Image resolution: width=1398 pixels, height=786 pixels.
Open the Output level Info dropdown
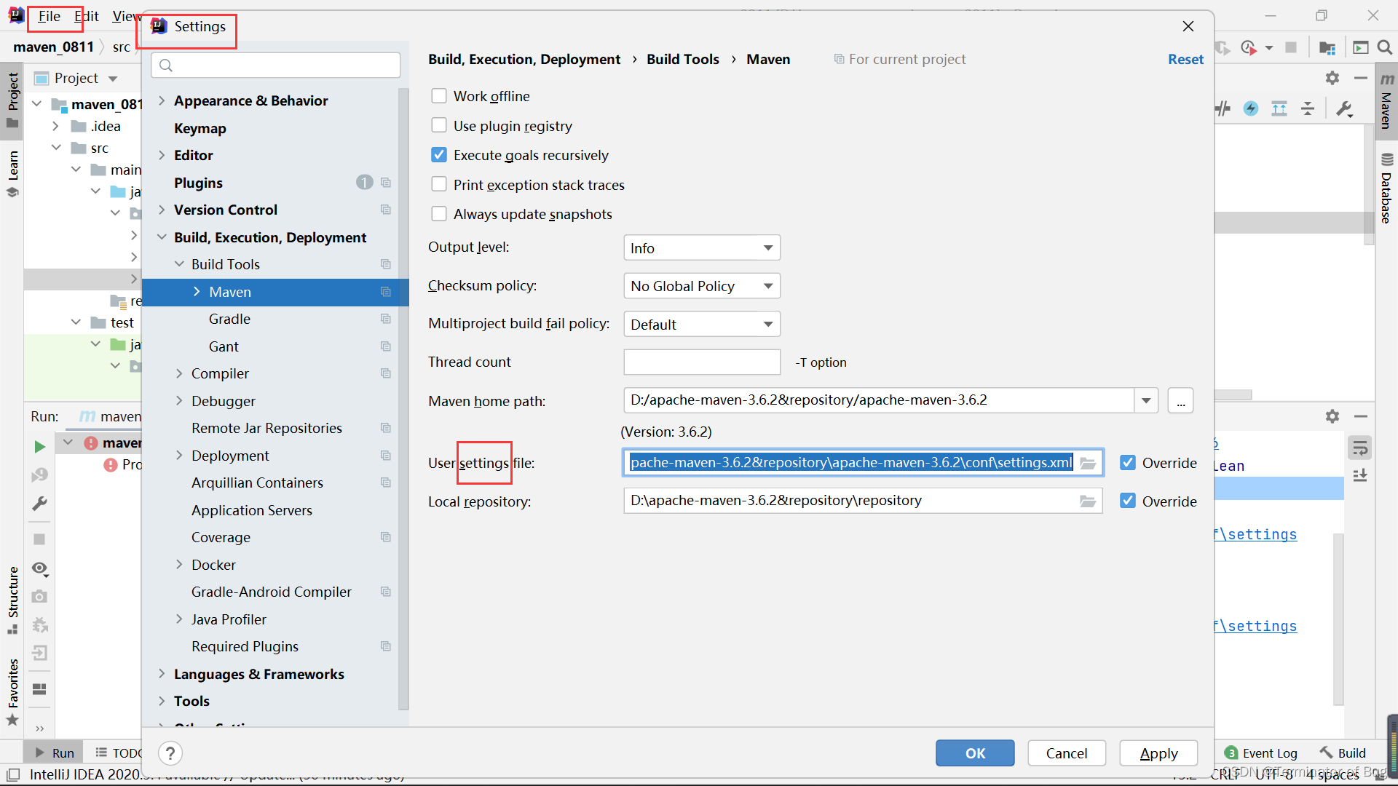pos(702,248)
